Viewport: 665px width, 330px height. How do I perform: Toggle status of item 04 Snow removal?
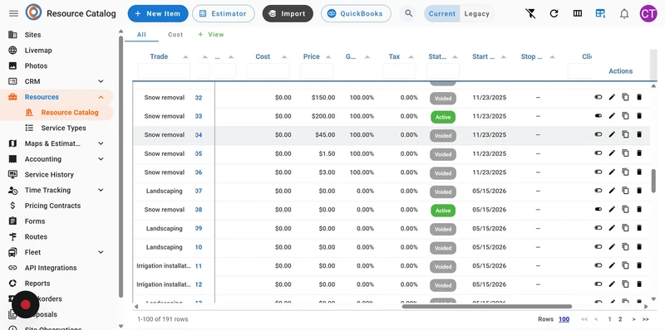click(x=598, y=134)
